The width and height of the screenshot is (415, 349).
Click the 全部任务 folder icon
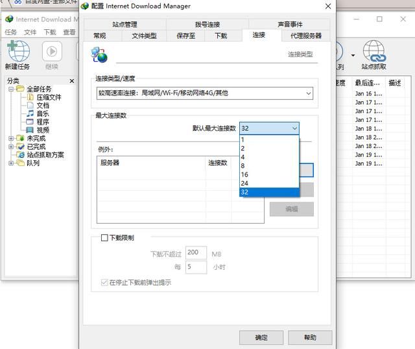20,89
